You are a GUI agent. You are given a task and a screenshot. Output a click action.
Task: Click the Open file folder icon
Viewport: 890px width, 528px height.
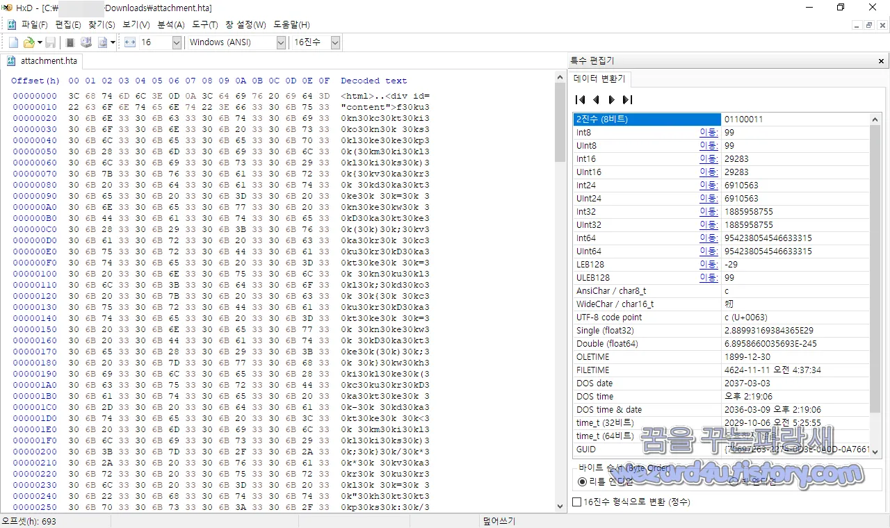[x=29, y=42]
